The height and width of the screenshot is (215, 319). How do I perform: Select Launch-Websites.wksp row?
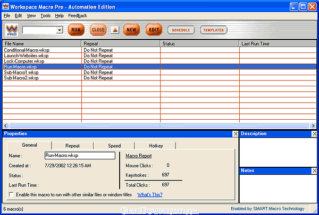159,56
